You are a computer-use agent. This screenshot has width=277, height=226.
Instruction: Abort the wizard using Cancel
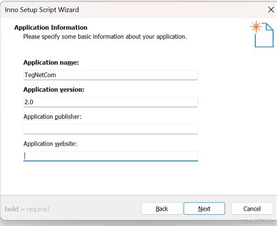click(x=252, y=208)
